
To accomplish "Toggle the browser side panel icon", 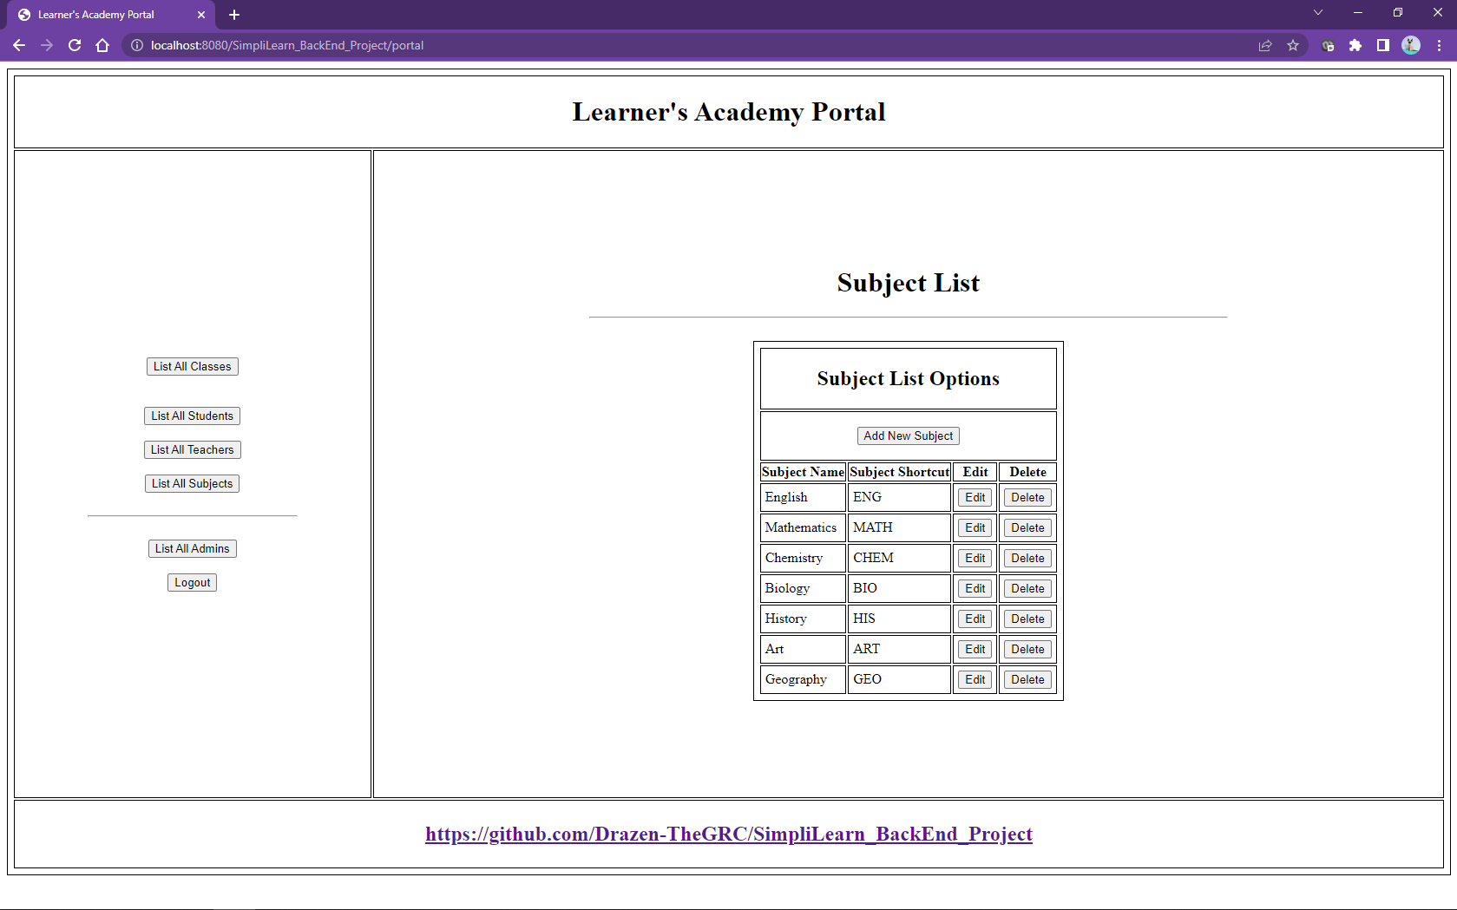I will (x=1383, y=45).
